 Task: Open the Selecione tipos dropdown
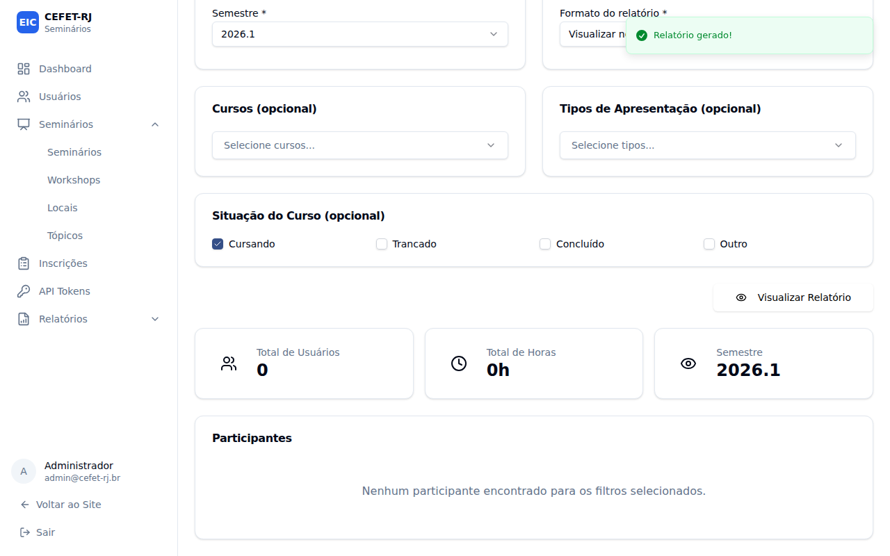pyautogui.click(x=708, y=145)
